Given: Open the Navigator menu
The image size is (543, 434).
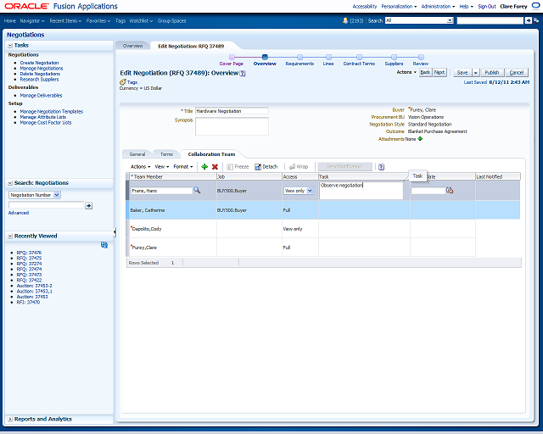Looking at the screenshot, I should 32,20.
